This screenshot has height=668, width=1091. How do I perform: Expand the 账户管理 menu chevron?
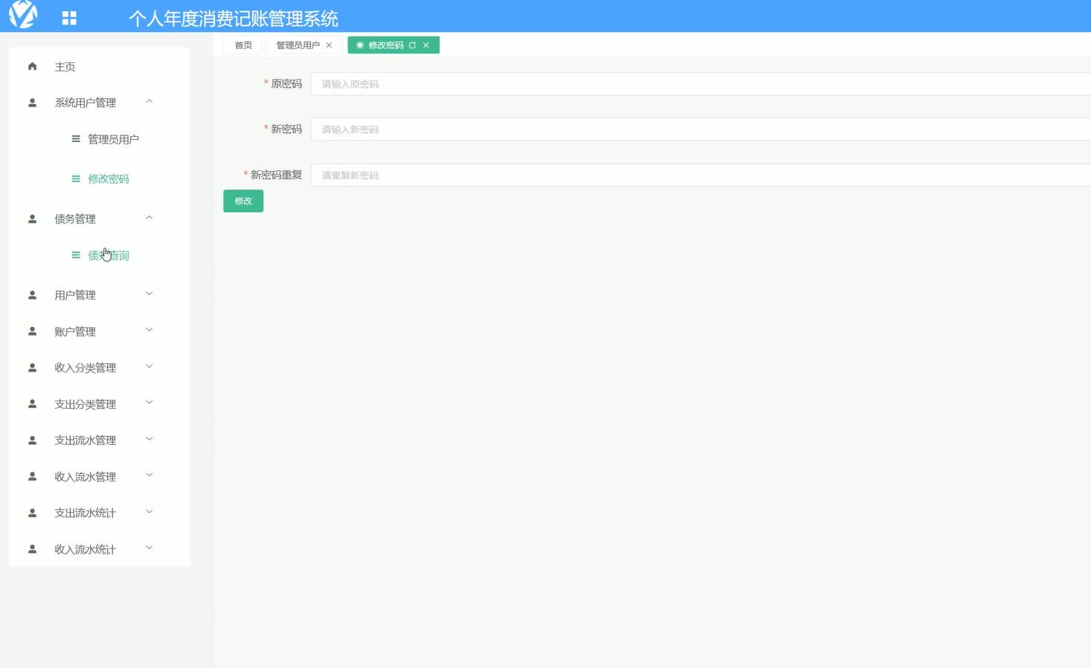149,330
